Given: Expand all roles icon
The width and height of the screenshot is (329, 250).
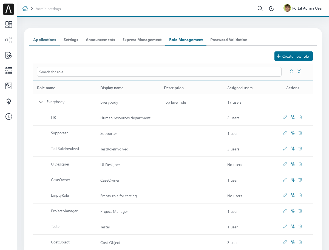Looking at the screenshot, I should click(x=291, y=71).
